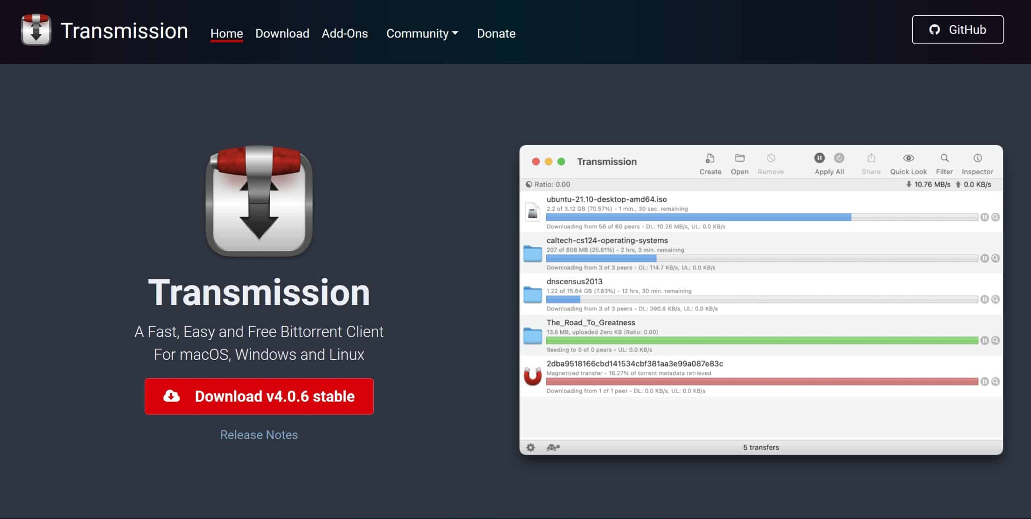Reveal caltech-cs124-operating-systems in Finder
This screenshot has height=519, width=1031.
(996, 258)
